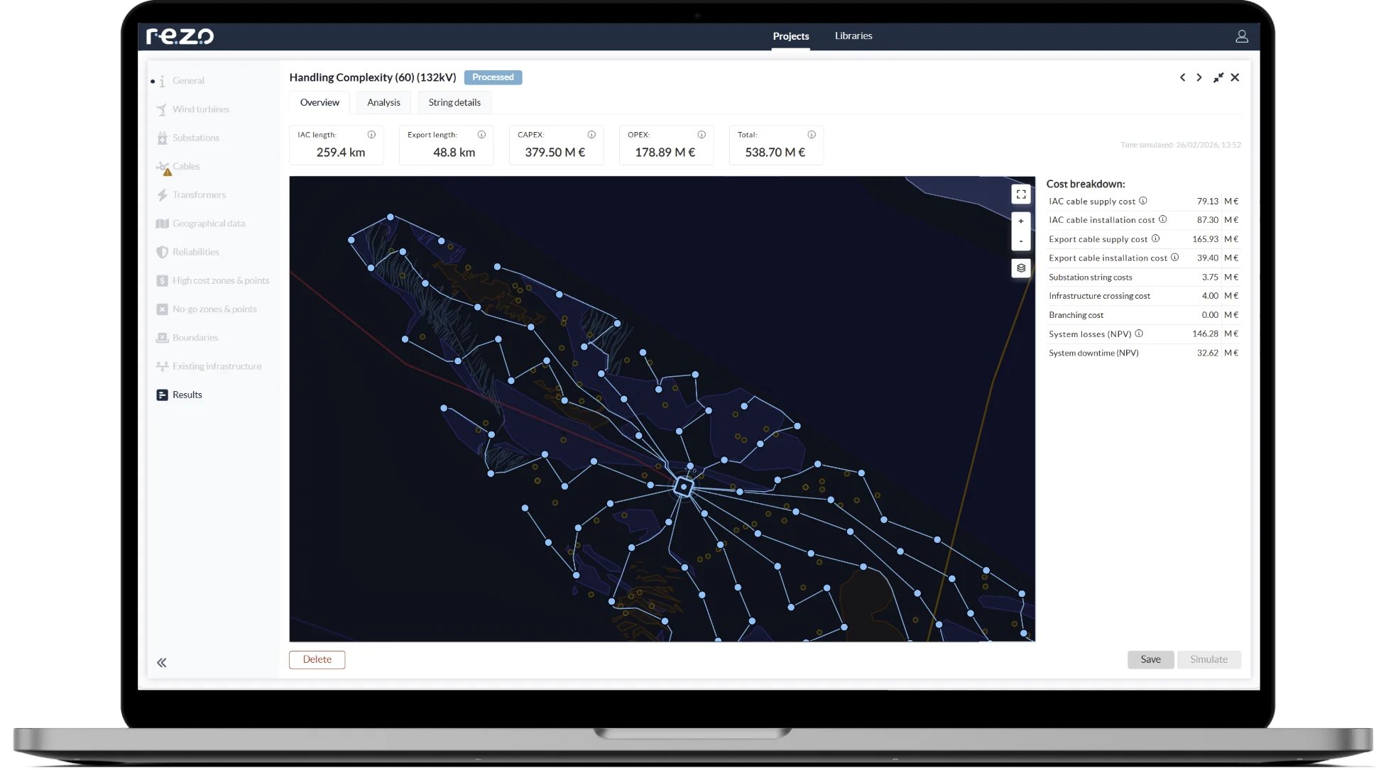Open the map layers icon
The width and height of the screenshot is (1386, 770).
[x=1020, y=268]
